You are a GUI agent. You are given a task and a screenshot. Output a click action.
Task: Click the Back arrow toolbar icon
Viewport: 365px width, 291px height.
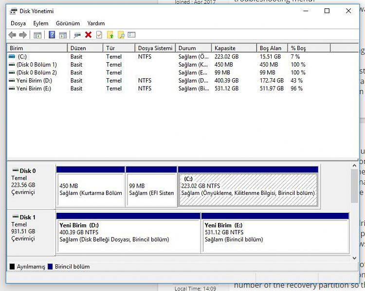12,35
